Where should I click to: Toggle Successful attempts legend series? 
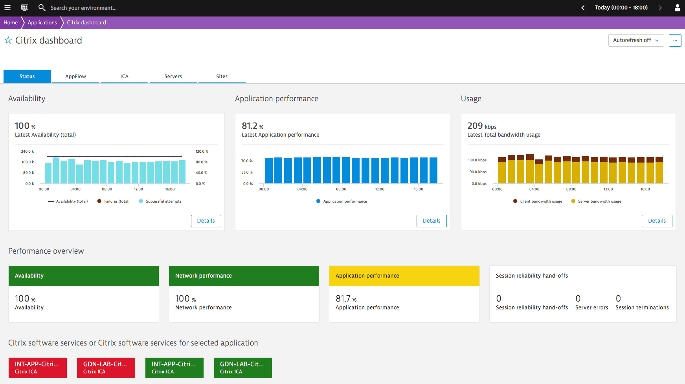(160, 201)
